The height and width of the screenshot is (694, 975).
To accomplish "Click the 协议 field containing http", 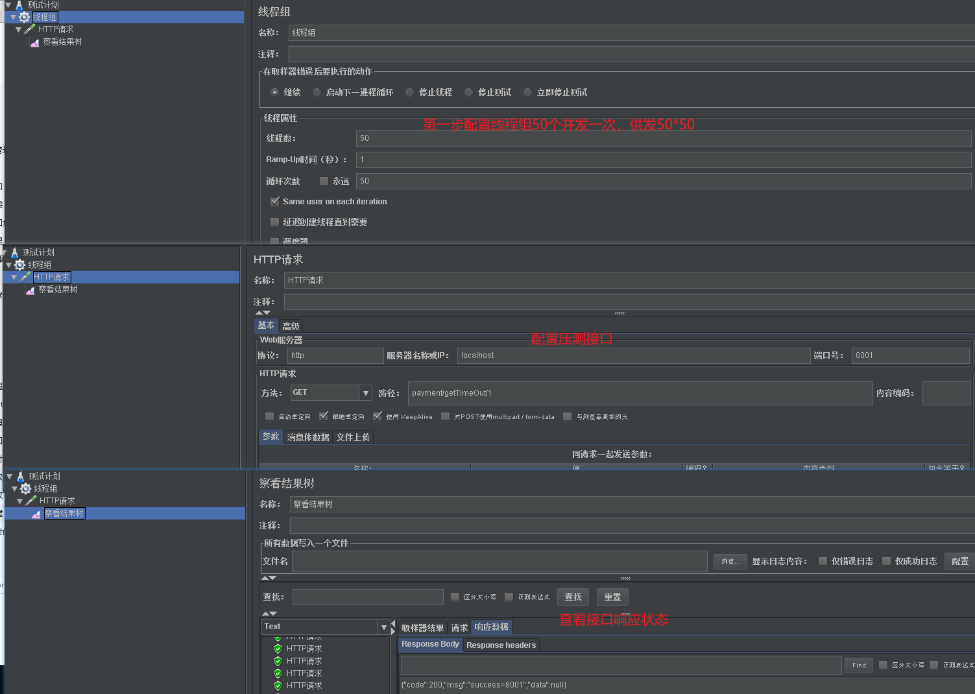I will point(335,355).
